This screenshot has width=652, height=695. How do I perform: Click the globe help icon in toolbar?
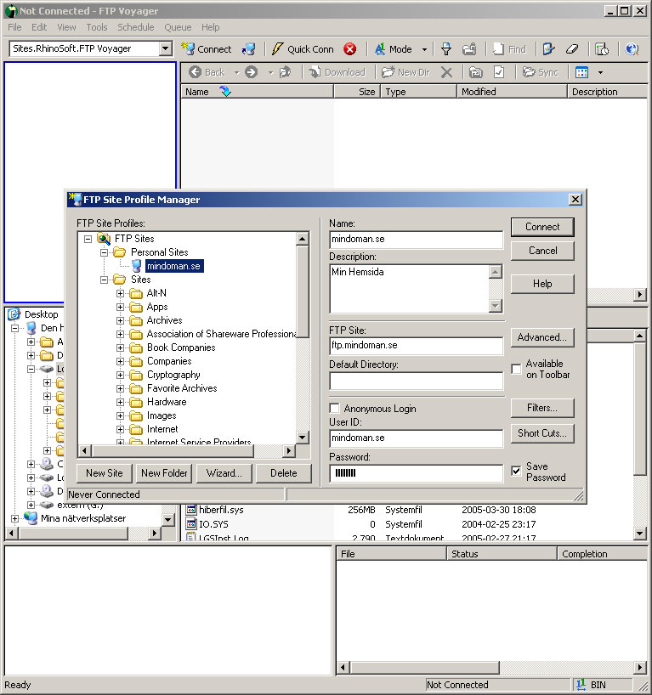tap(632, 48)
